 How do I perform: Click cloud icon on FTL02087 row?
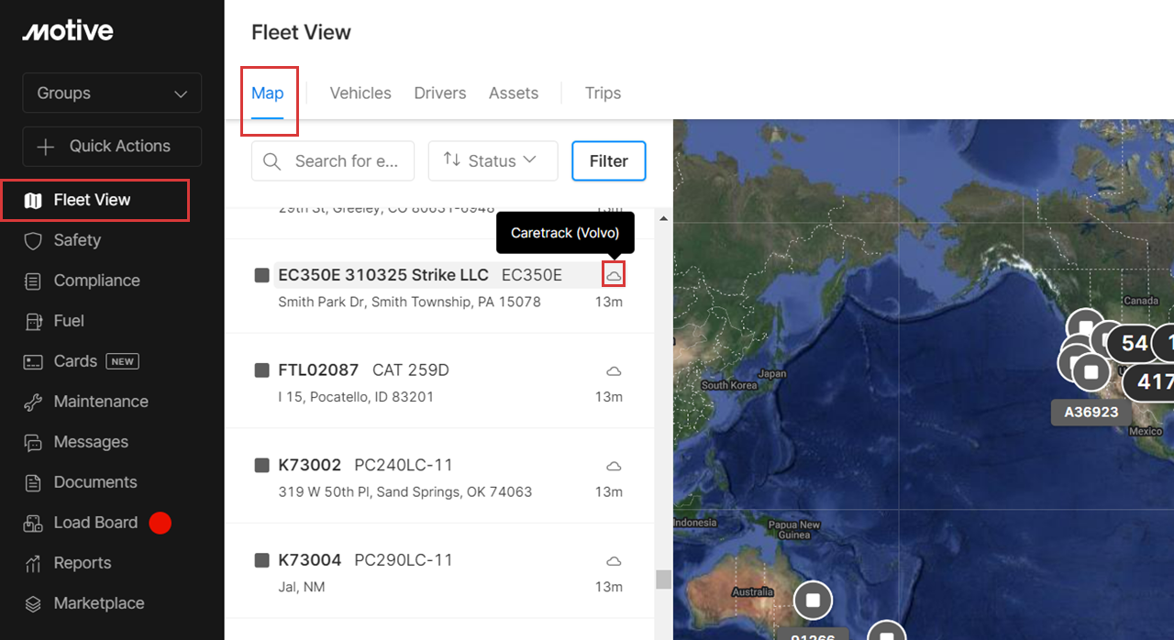click(x=614, y=370)
